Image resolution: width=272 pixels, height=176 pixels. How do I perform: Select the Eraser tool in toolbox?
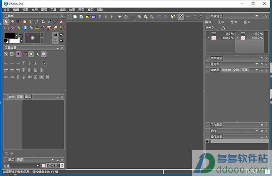click(62, 22)
